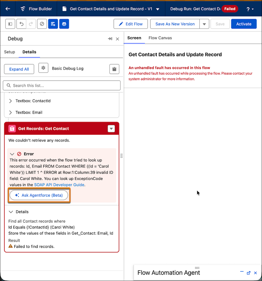
Task: Click the panel resize handle dots
Action: click(122, 156)
